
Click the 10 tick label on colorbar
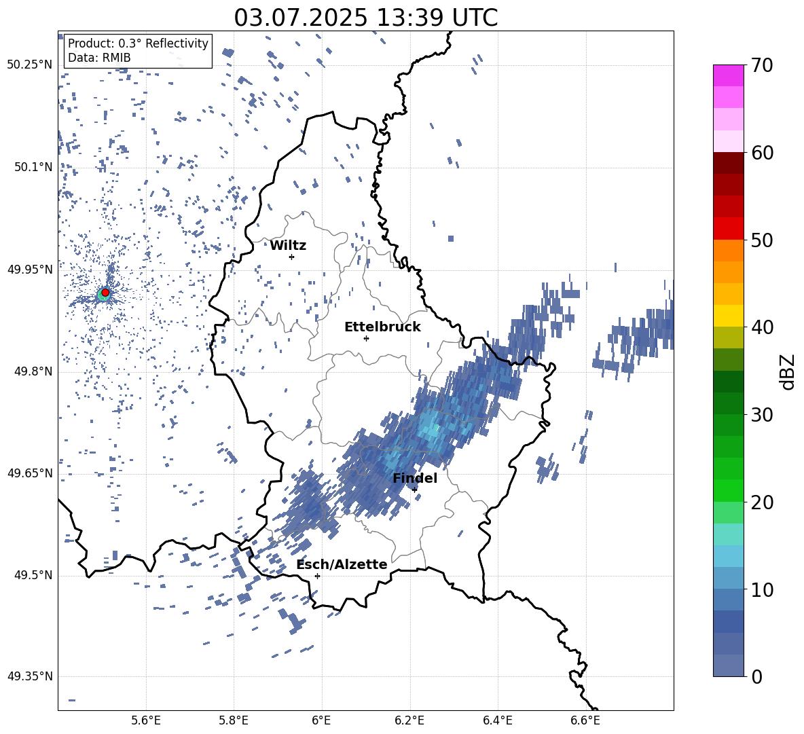point(761,589)
